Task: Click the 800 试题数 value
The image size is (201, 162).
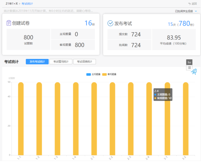Action: (x=28, y=37)
